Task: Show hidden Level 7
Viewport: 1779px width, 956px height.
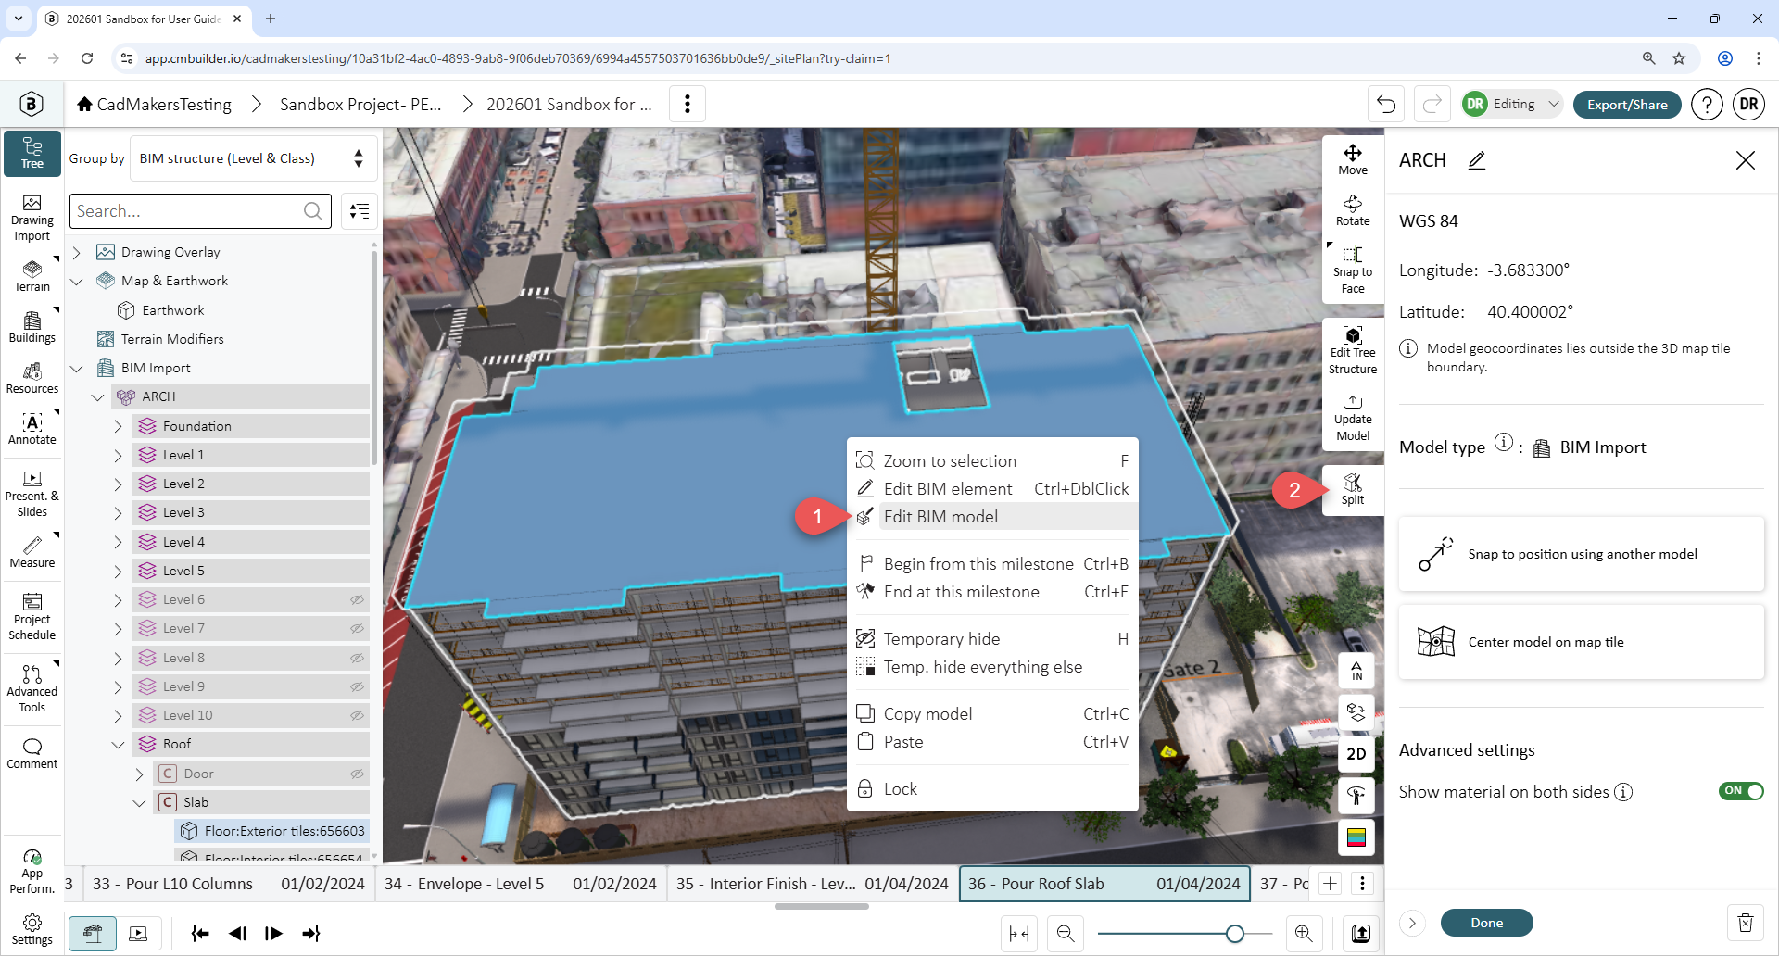Action: tap(357, 628)
